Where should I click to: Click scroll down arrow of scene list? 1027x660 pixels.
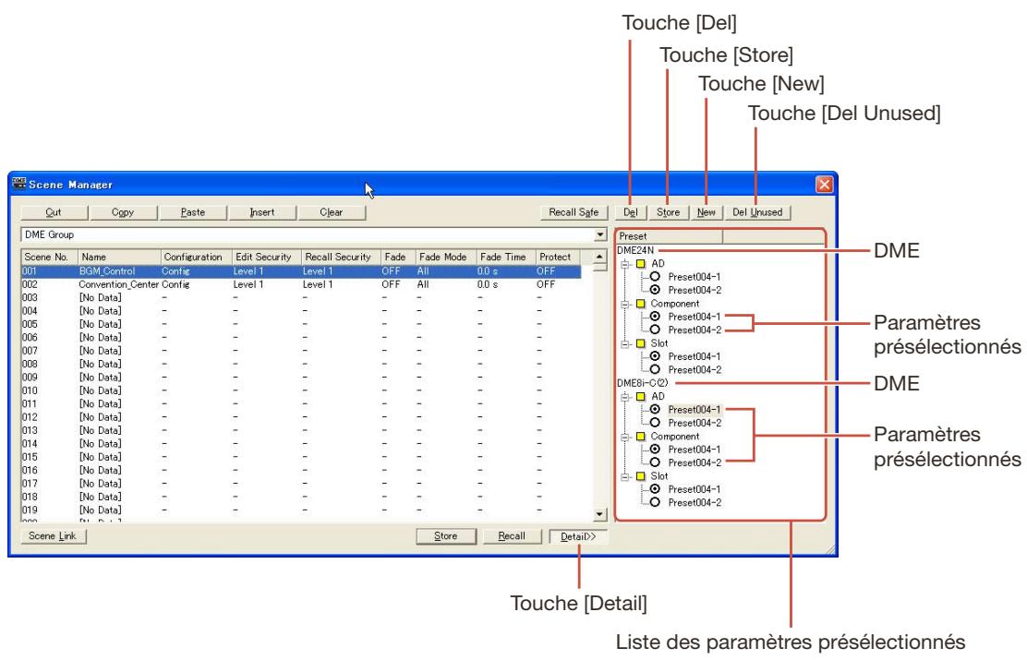[600, 515]
